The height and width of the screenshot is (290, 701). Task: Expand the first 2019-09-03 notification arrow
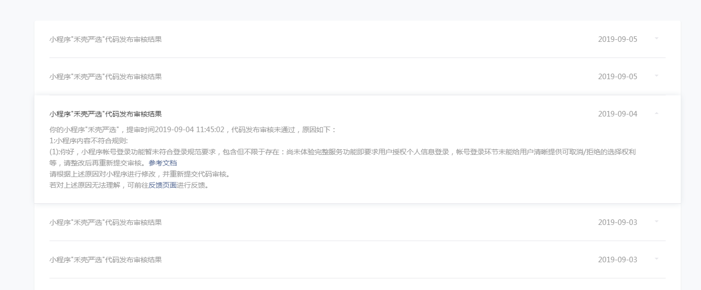[x=657, y=221]
